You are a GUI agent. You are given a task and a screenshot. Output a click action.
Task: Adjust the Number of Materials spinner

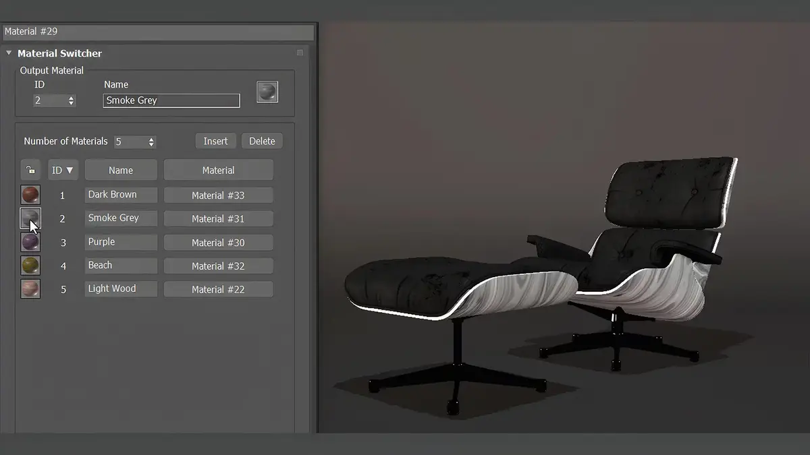pyautogui.click(x=151, y=142)
